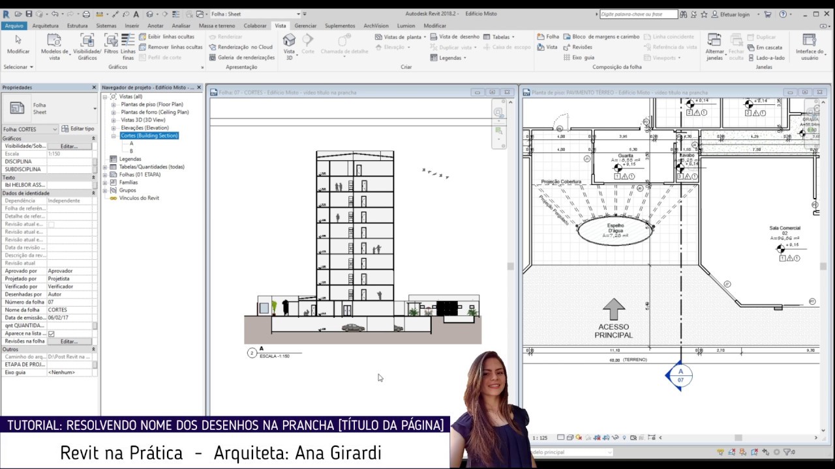The image size is (835, 469).
Task: Open the Revisões tool
Action: point(577,47)
